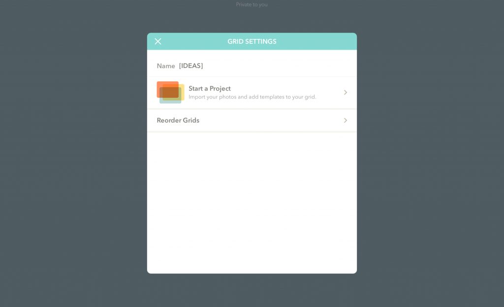Click the overlapping rectangles project icon
This screenshot has width=504, height=307.
click(170, 92)
